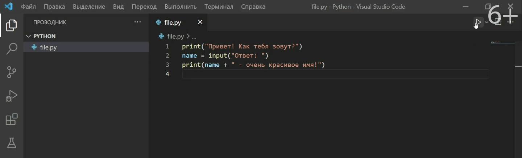The width and height of the screenshot is (522, 158).
Task: Open the Выделение menu
Action: pyautogui.click(x=89, y=7)
